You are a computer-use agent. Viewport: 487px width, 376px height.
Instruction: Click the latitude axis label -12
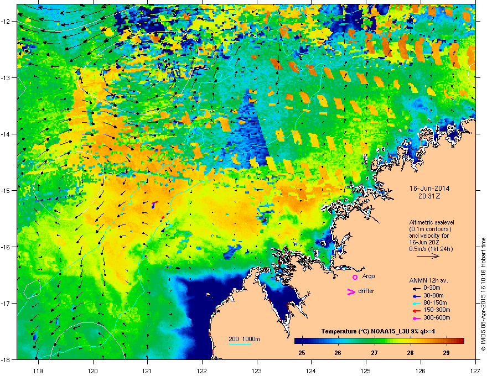(6, 21)
